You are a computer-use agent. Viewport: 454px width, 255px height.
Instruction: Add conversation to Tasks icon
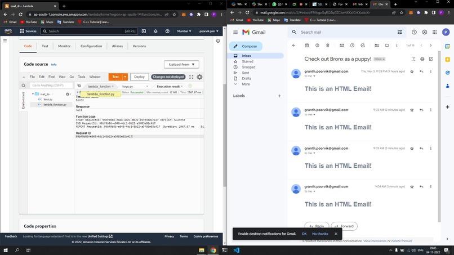363,46
